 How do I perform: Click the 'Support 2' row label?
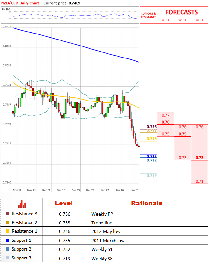pyautogui.click(x=21, y=249)
